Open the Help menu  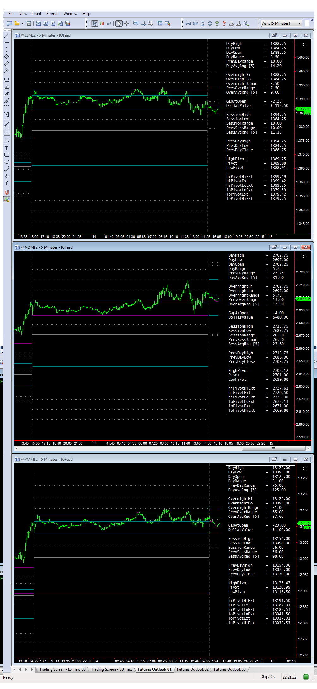pyautogui.click(x=86, y=14)
